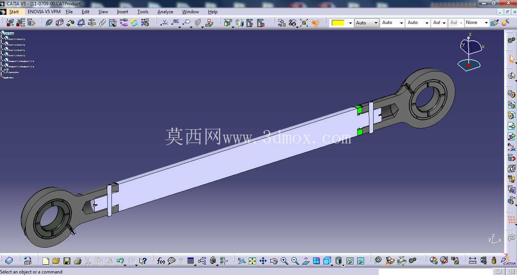Click the Text with Leader ABC icon

tap(175, 22)
